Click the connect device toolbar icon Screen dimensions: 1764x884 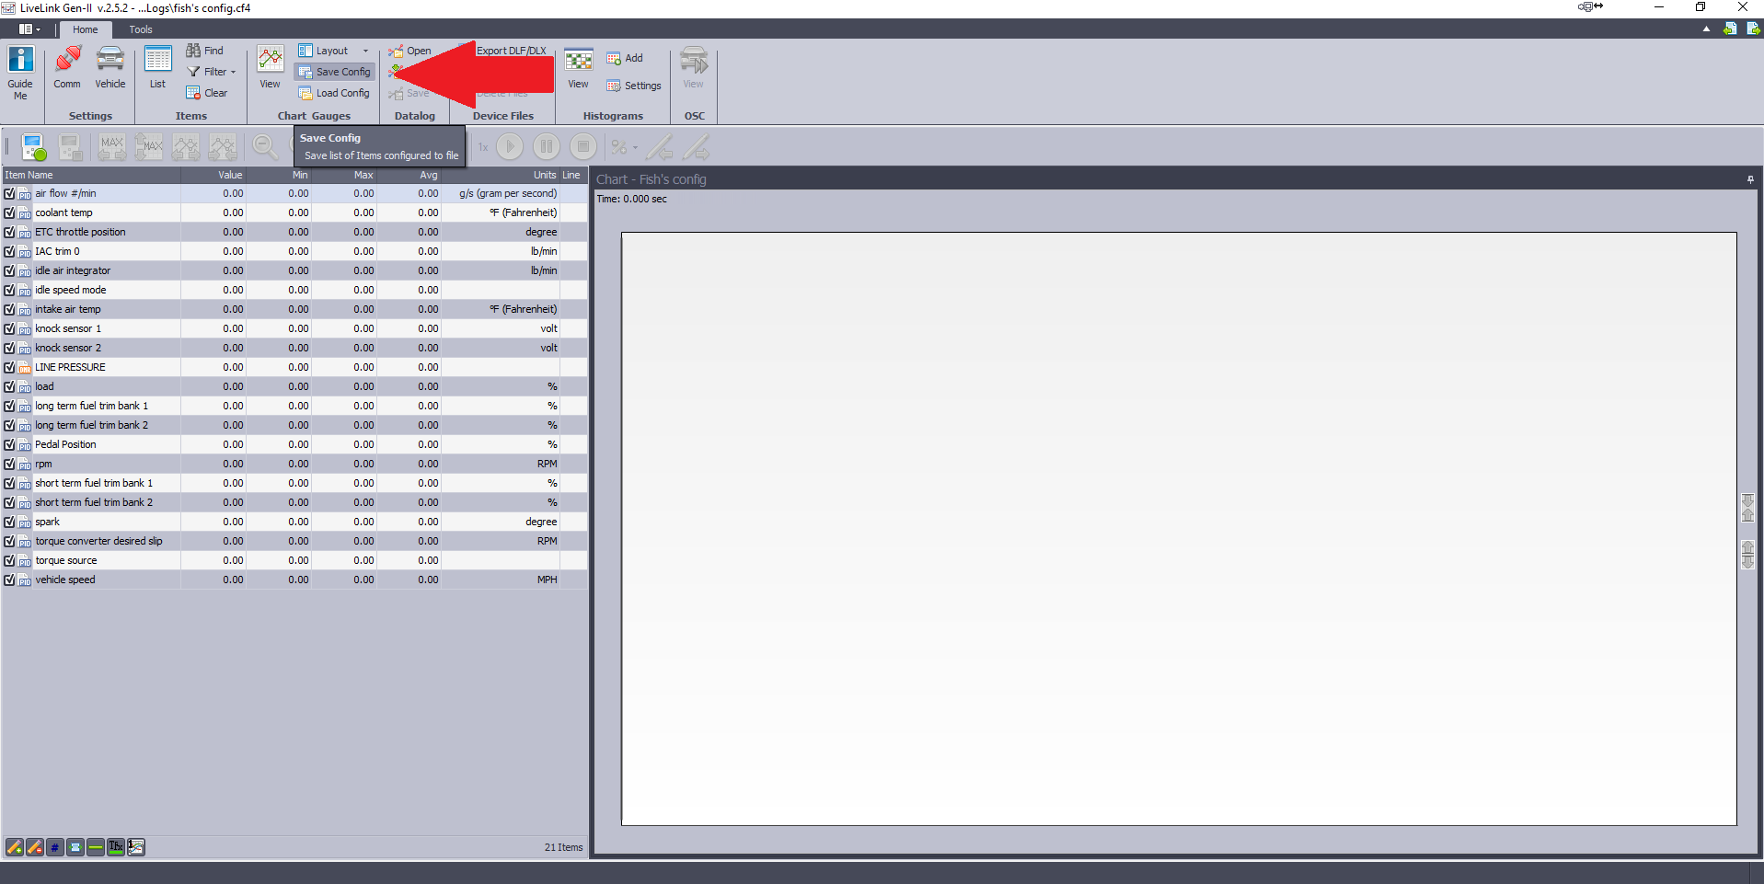pos(34,147)
